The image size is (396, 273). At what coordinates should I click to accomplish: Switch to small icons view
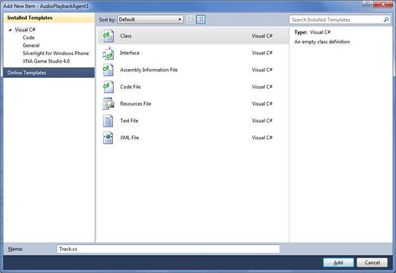pos(190,20)
